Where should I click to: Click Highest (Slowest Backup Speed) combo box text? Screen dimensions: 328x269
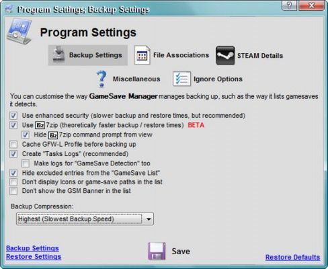(66, 219)
